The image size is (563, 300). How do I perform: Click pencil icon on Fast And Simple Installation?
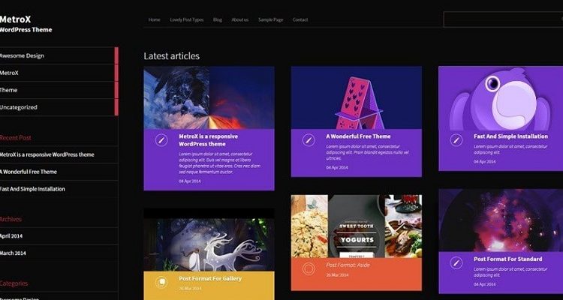456,140
